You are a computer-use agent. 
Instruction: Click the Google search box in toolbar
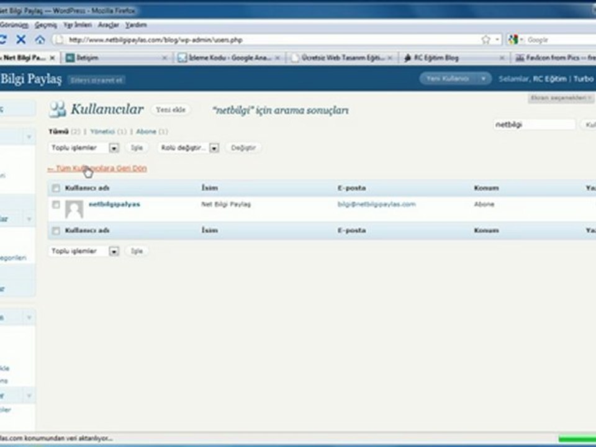[561, 40]
